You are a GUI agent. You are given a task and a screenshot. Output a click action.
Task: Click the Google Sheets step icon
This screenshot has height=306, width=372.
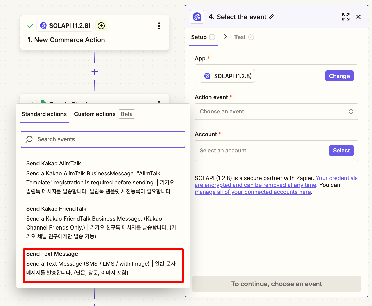[x=43, y=102]
